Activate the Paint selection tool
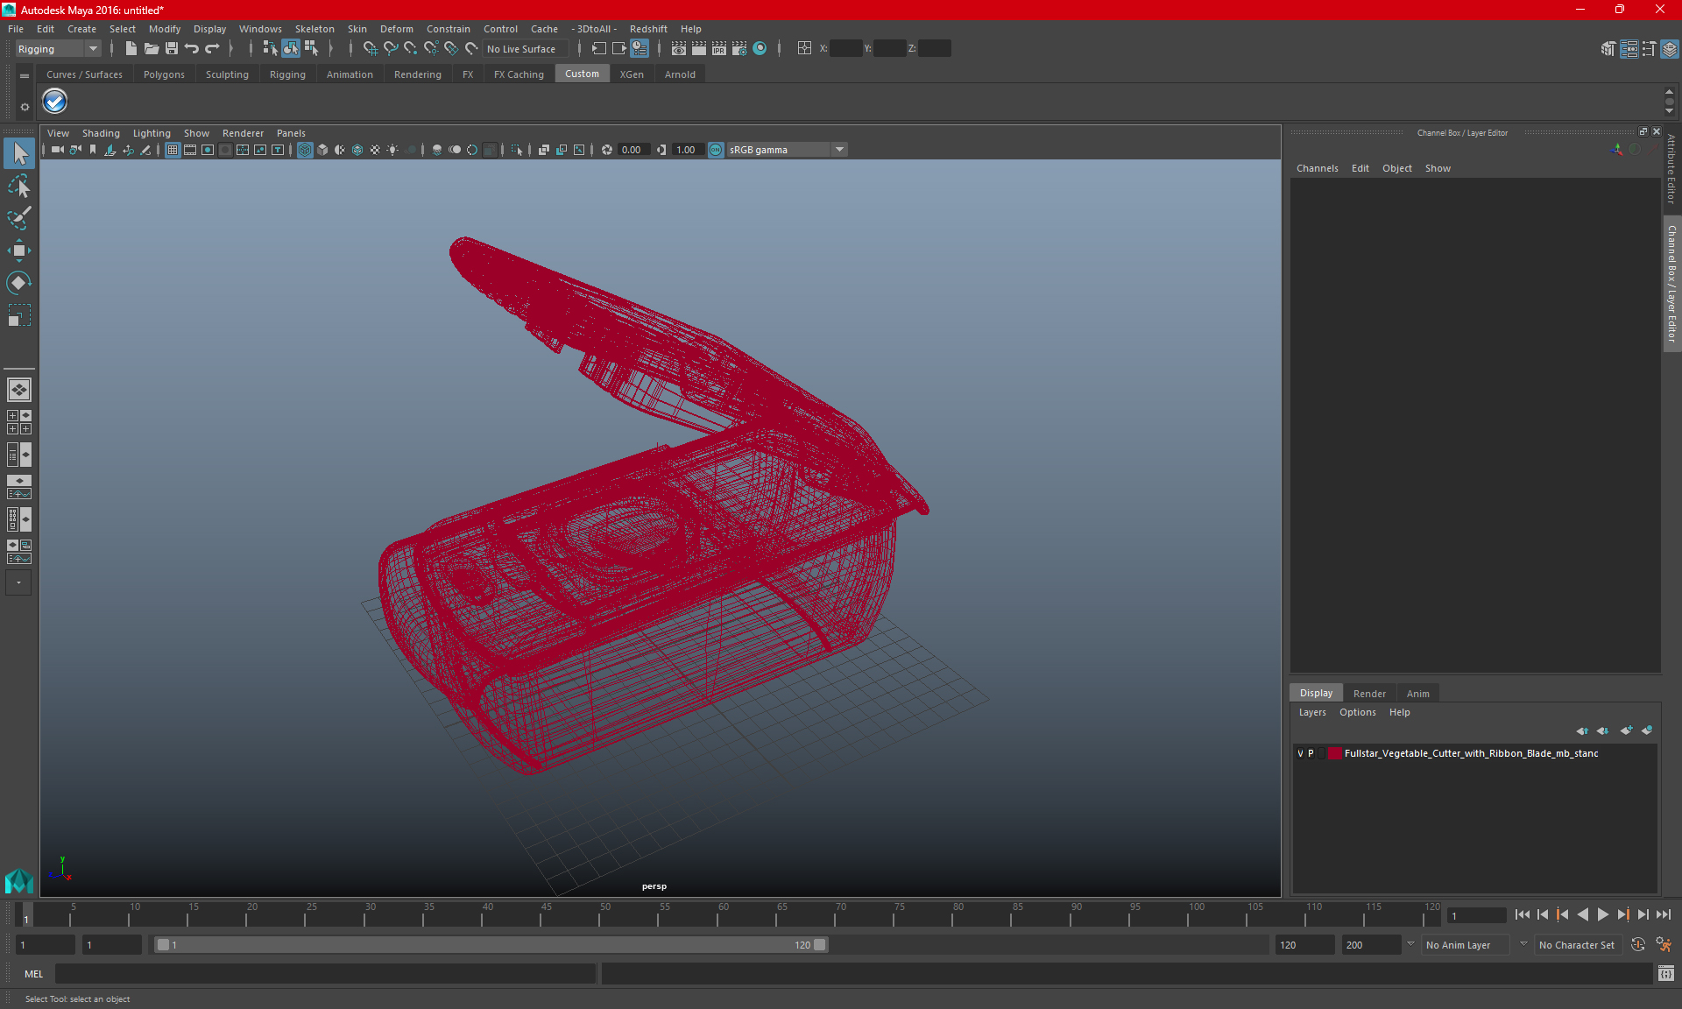1682x1009 pixels. (19, 218)
